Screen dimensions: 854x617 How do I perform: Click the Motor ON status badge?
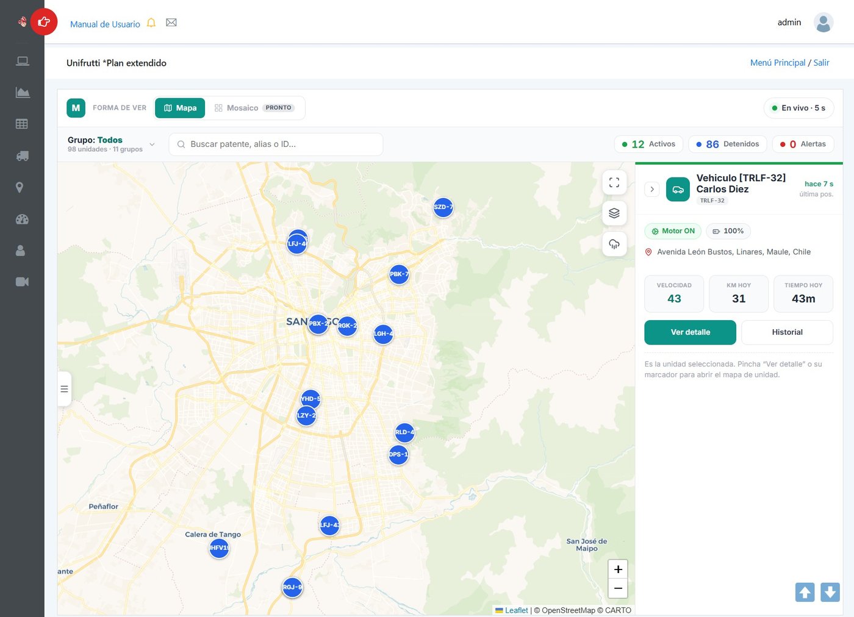pos(673,231)
